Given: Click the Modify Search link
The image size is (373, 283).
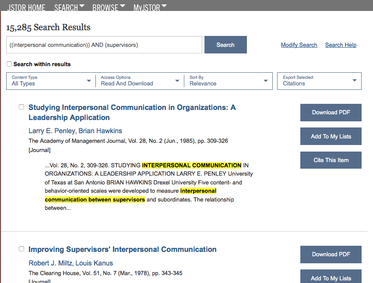Looking at the screenshot, I should pyautogui.click(x=299, y=45).
